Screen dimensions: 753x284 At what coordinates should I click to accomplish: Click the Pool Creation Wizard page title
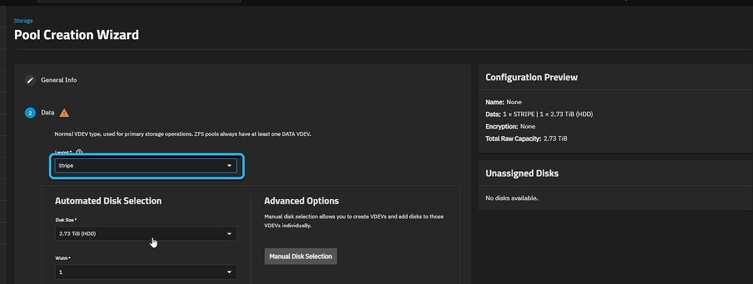click(x=76, y=35)
